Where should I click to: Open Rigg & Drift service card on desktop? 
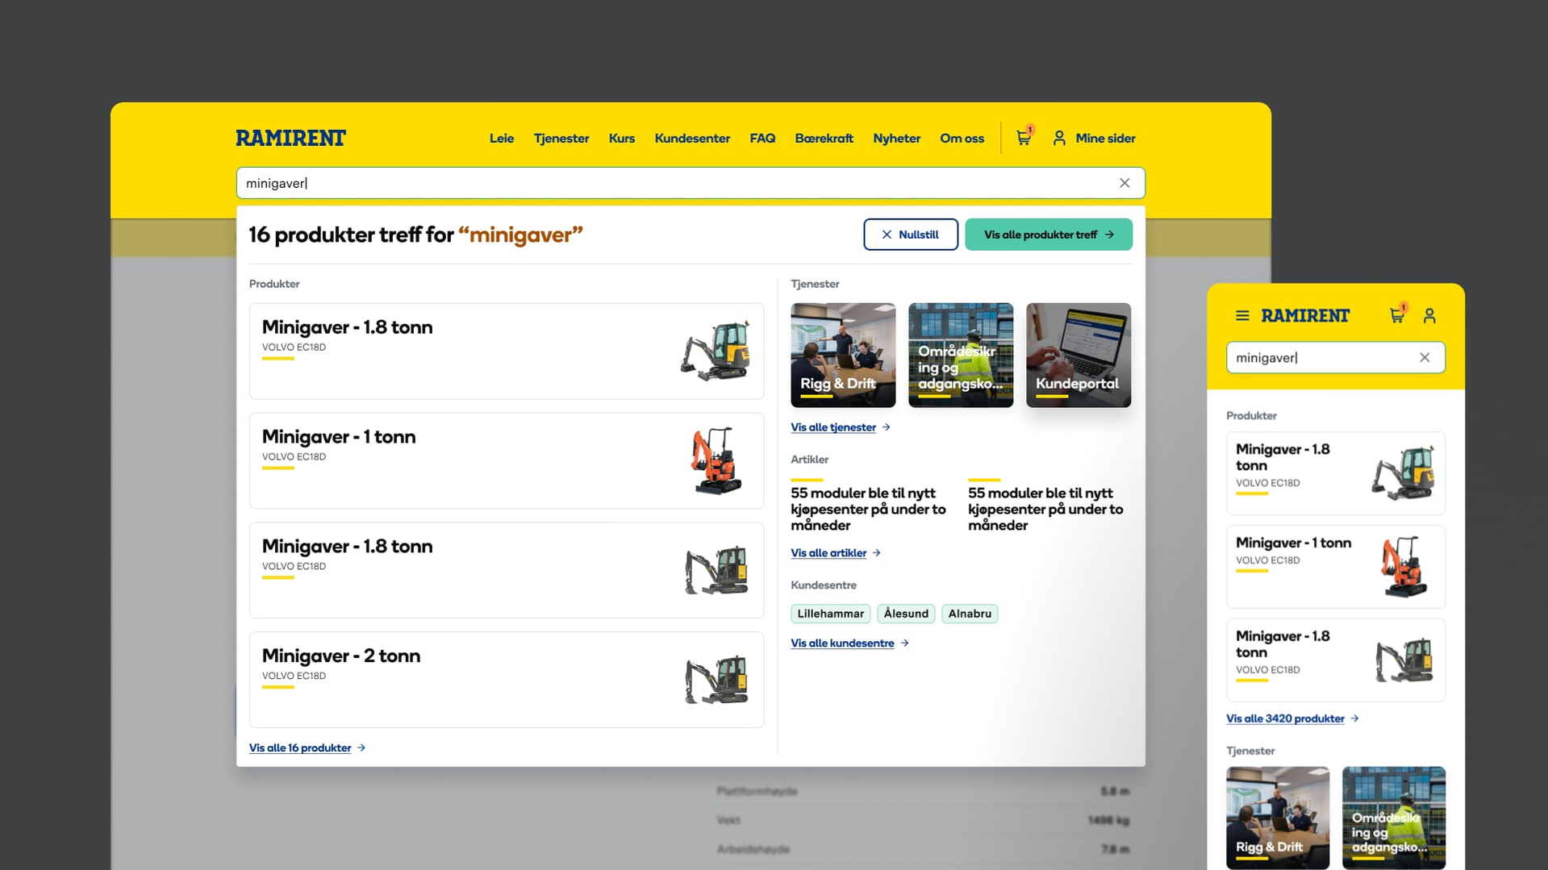pos(843,355)
